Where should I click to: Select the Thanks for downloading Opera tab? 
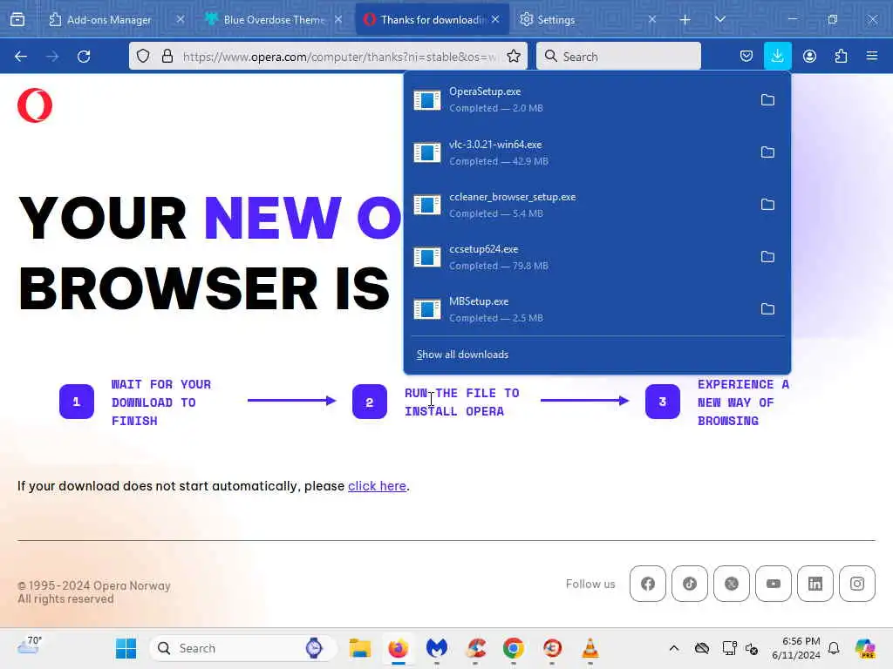(x=432, y=19)
